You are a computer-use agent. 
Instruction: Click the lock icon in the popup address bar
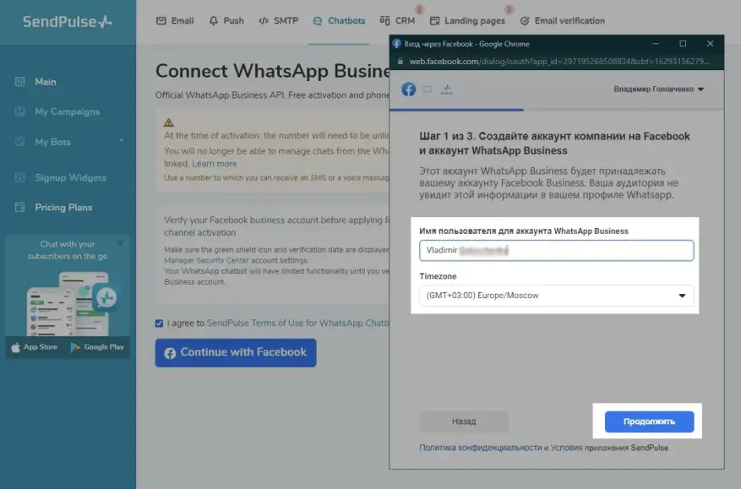point(400,62)
